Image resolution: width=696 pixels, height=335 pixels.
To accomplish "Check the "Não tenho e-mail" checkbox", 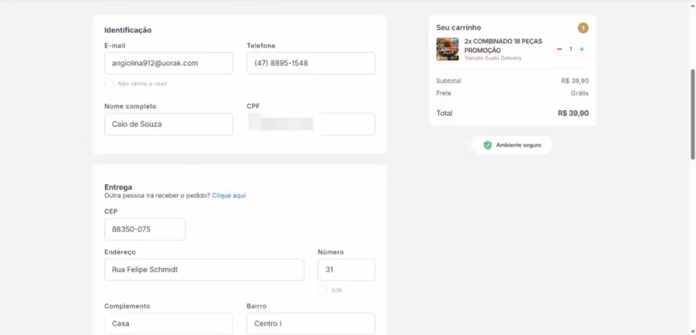I will coord(109,84).
